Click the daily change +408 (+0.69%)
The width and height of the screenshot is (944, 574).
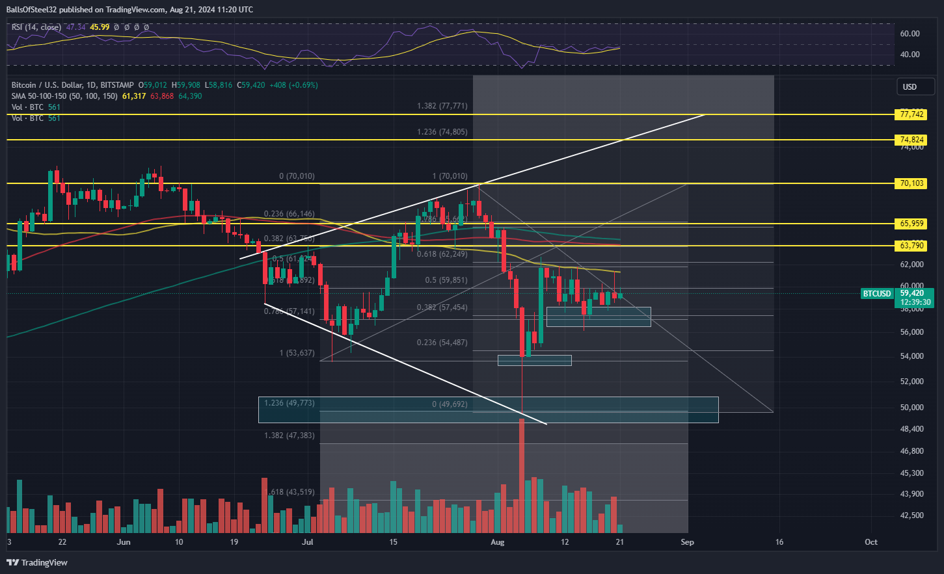pos(294,85)
